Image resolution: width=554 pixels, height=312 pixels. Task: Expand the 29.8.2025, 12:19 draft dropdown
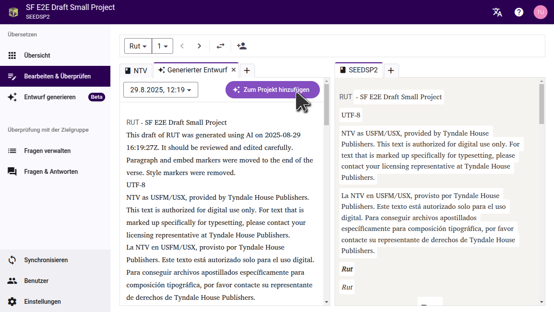click(161, 90)
